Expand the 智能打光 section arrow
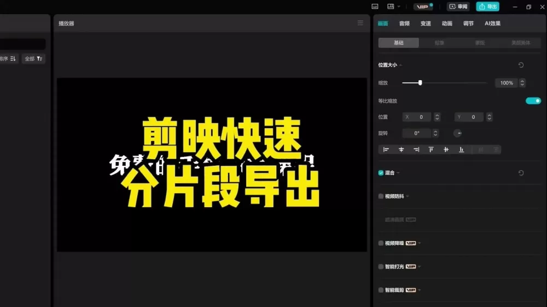 (420, 267)
